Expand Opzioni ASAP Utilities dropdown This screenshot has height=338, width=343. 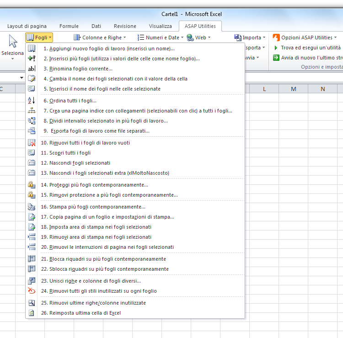pos(305,38)
